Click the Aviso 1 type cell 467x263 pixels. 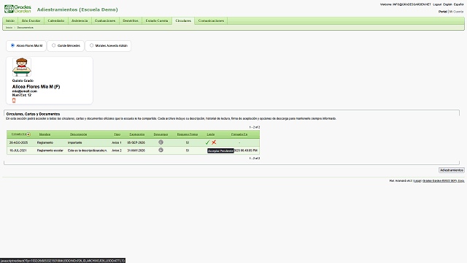[117, 142]
